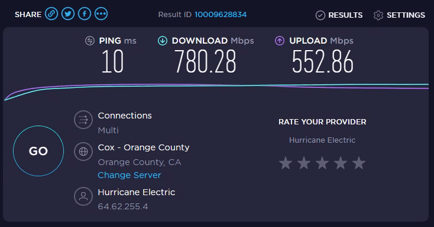Share result on Facebook
The width and height of the screenshot is (434, 227).
tap(85, 14)
